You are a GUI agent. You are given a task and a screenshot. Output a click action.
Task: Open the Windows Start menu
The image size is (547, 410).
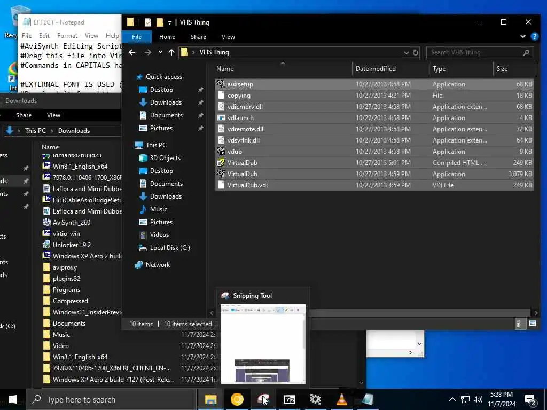pyautogui.click(x=13, y=399)
